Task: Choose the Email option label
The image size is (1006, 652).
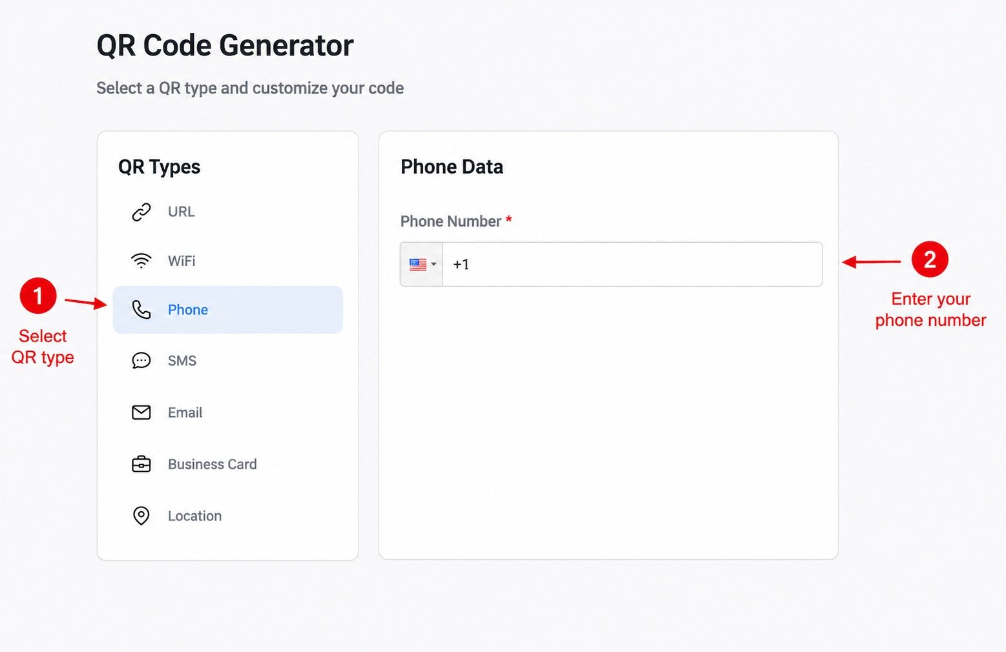Action: click(185, 413)
